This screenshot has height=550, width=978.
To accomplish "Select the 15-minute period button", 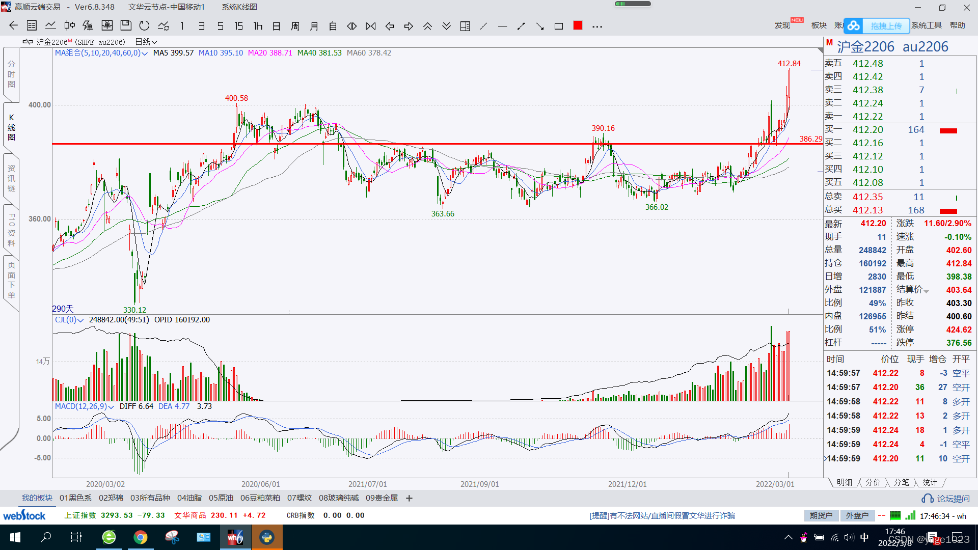I will [238, 26].
